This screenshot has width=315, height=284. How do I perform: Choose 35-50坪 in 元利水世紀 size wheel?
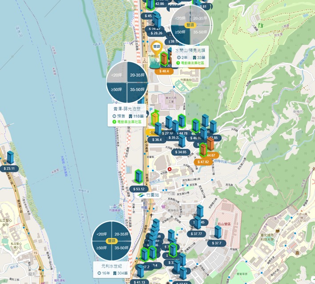point(122,248)
